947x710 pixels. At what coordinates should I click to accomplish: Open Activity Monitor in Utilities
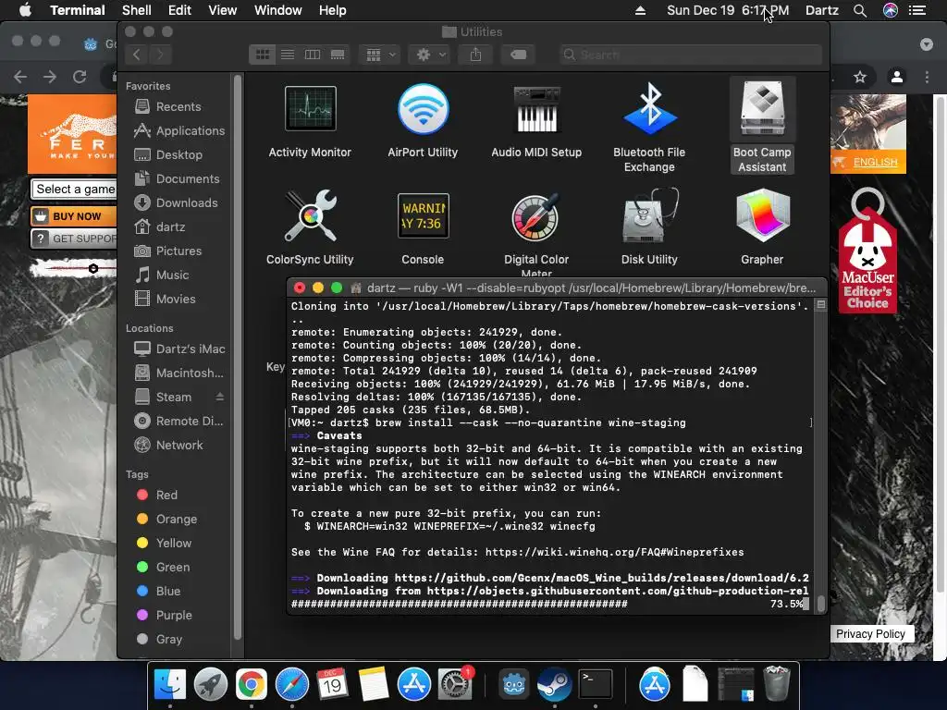[310, 109]
